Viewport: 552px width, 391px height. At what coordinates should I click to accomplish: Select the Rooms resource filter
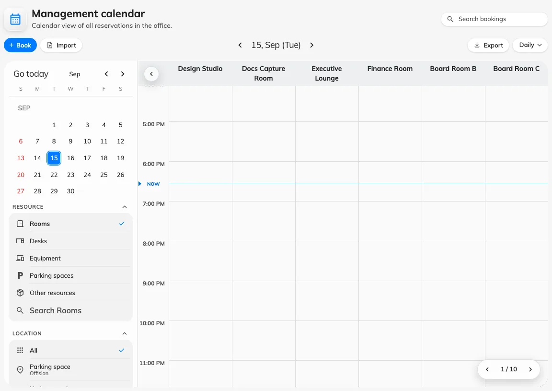coord(70,224)
